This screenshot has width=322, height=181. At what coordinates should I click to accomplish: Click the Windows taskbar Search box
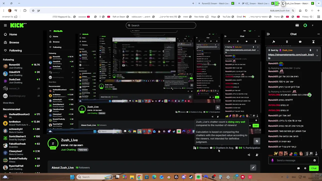coord(95,177)
